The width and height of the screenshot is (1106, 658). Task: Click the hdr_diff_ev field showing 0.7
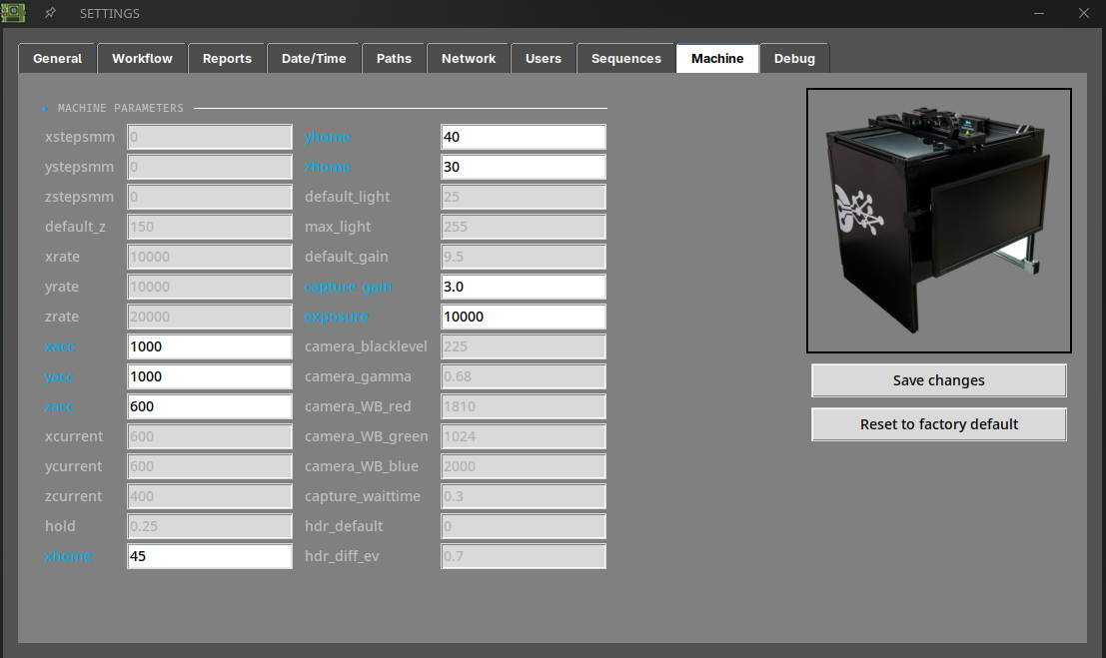[x=524, y=556]
